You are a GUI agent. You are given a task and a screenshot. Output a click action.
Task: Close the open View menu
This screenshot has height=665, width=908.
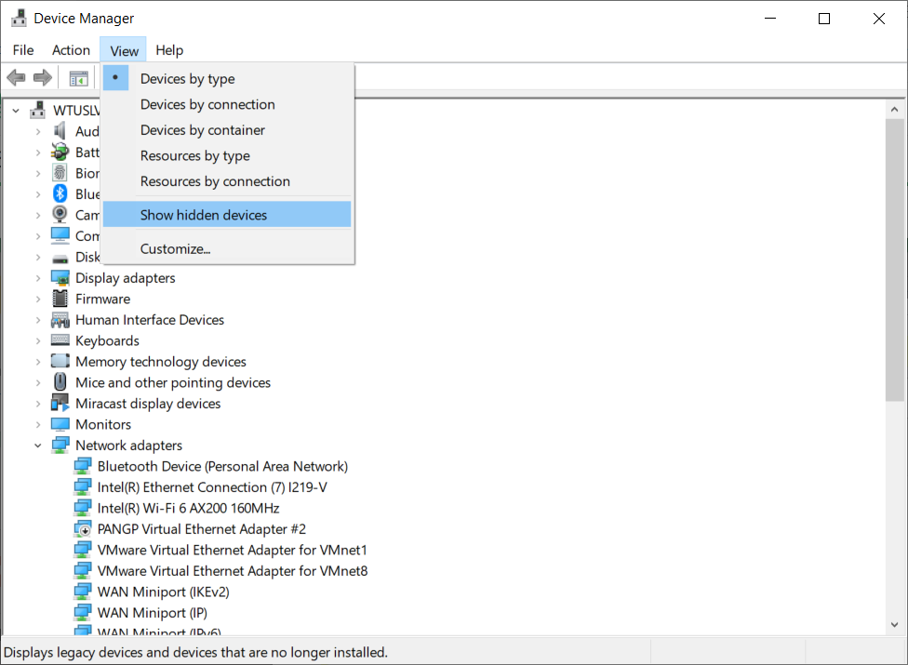click(124, 50)
